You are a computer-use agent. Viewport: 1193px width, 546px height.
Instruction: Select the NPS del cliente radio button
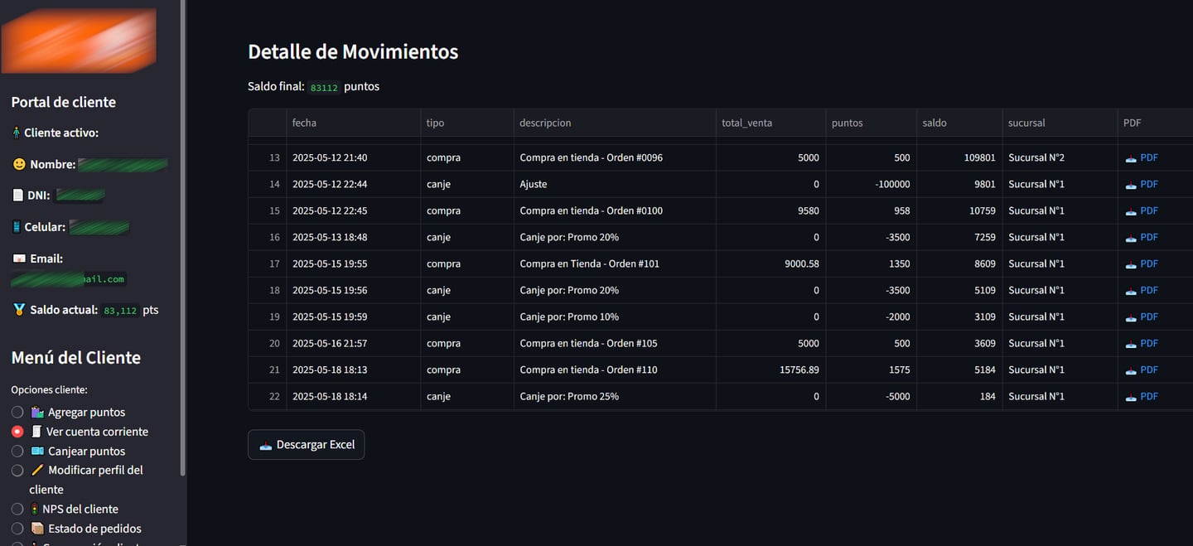(17, 509)
